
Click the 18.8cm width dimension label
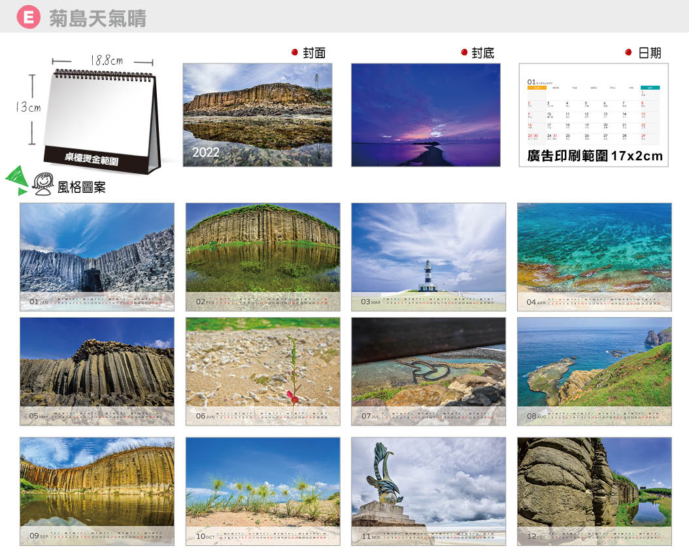tap(107, 60)
